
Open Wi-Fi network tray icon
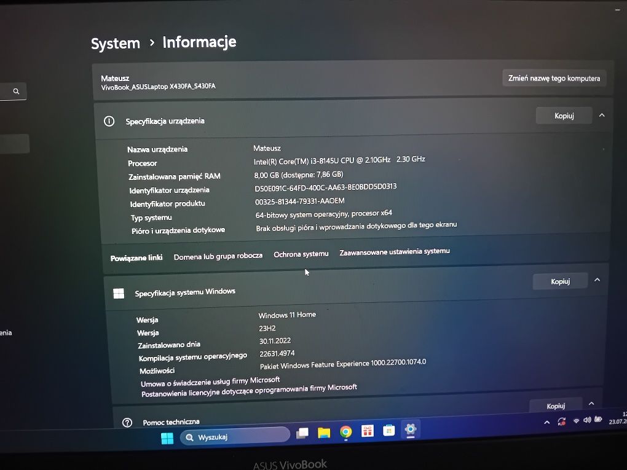coord(576,420)
